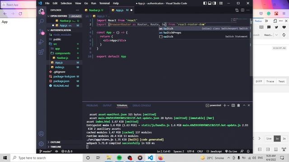Screen dimensions: 289x162
Task: Add a new terminal with plus icon
Action: click(x=224, y=105)
